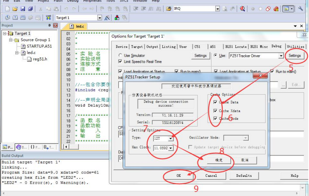
Task: Open the Type 12T dropdown
Action: click(x=171, y=139)
